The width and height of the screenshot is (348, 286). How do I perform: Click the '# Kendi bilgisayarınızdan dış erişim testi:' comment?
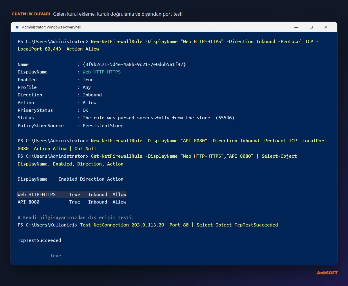(76, 217)
